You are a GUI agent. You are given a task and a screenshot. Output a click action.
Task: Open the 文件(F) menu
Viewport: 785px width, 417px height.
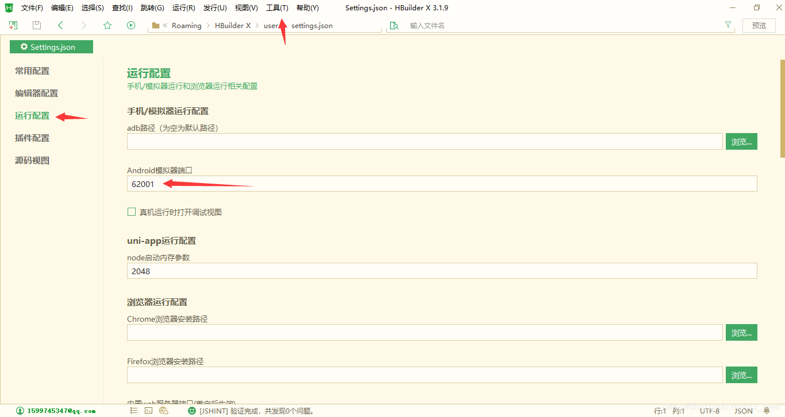(x=32, y=8)
